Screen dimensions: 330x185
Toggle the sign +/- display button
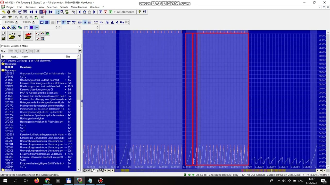coord(101,22)
